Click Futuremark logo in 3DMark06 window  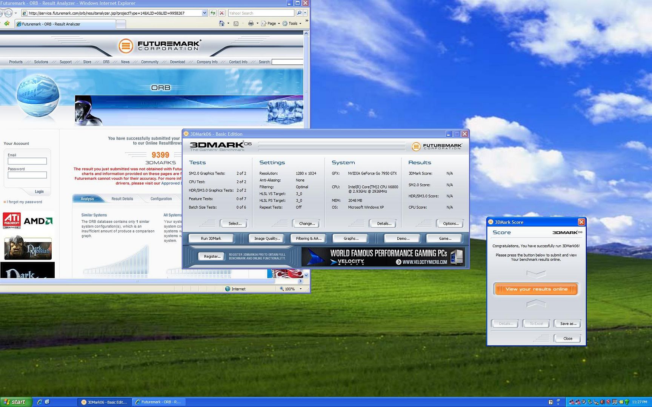pyautogui.click(x=437, y=146)
